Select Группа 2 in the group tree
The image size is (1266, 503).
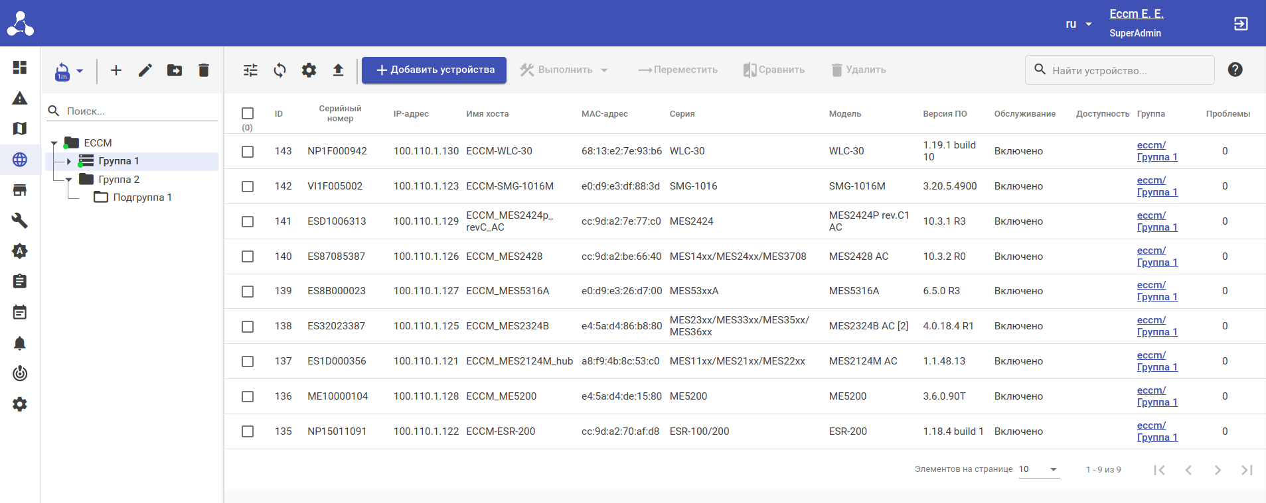click(x=119, y=180)
